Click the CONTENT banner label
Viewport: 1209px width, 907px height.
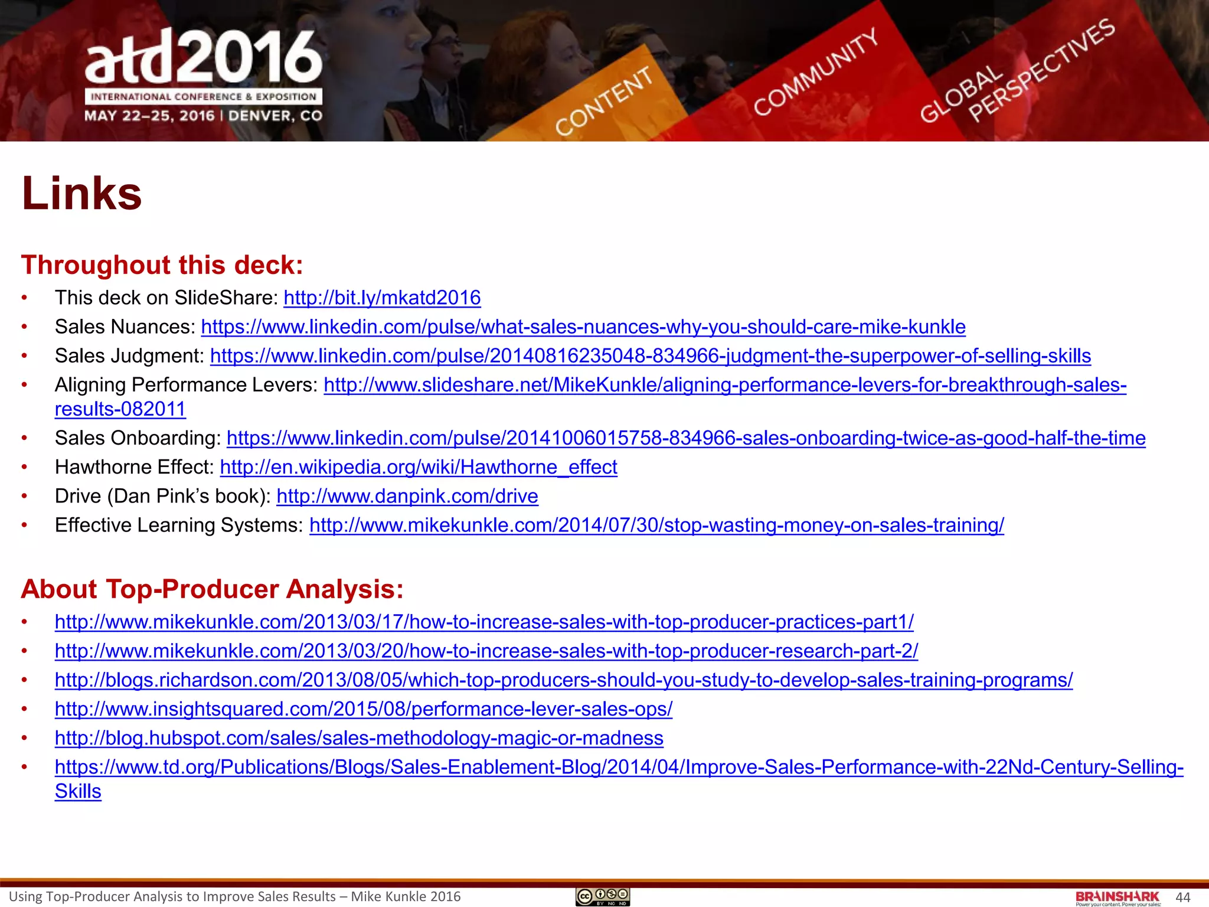(604, 100)
